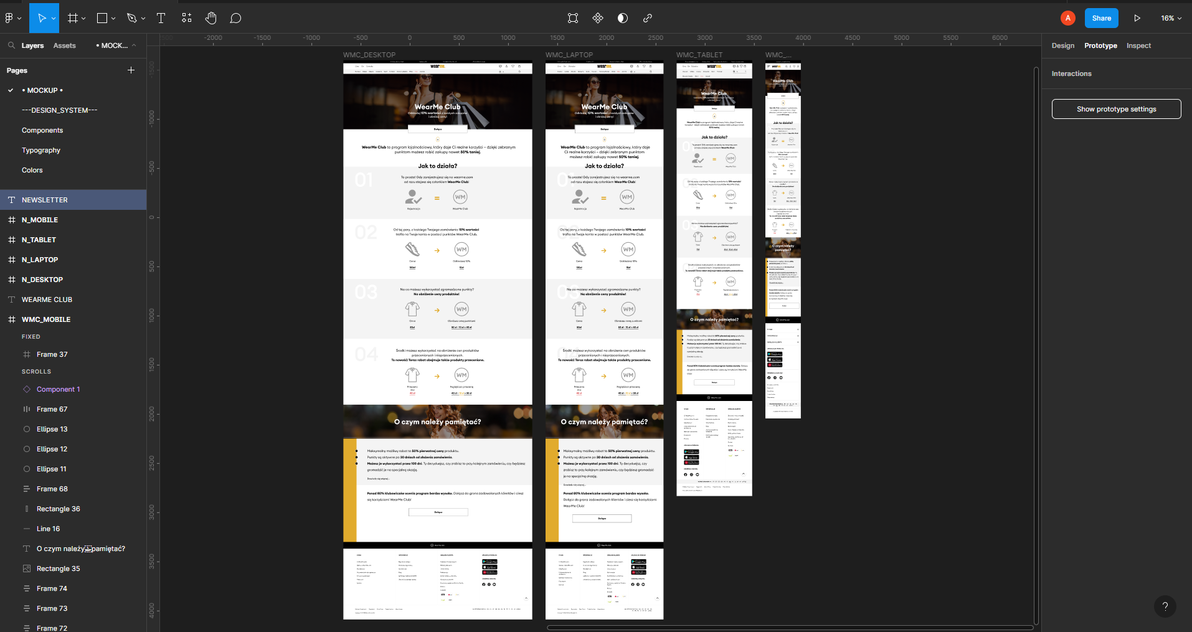
Task: Open Frame tool options dropdown arrow
Action: [x=83, y=19]
